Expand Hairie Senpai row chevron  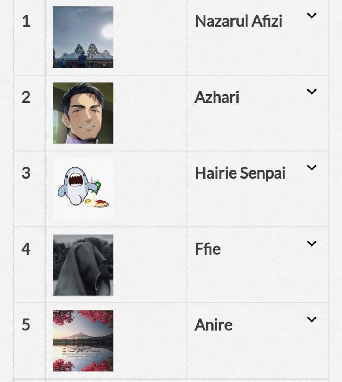pos(312,168)
